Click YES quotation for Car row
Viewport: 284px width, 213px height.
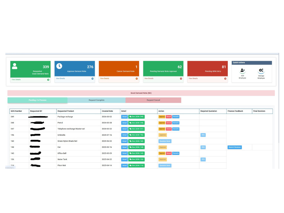click(x=203, y=147)
